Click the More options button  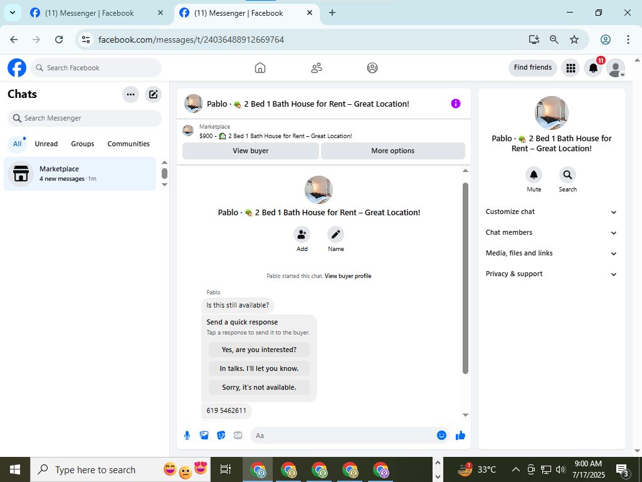click(393, 151)
